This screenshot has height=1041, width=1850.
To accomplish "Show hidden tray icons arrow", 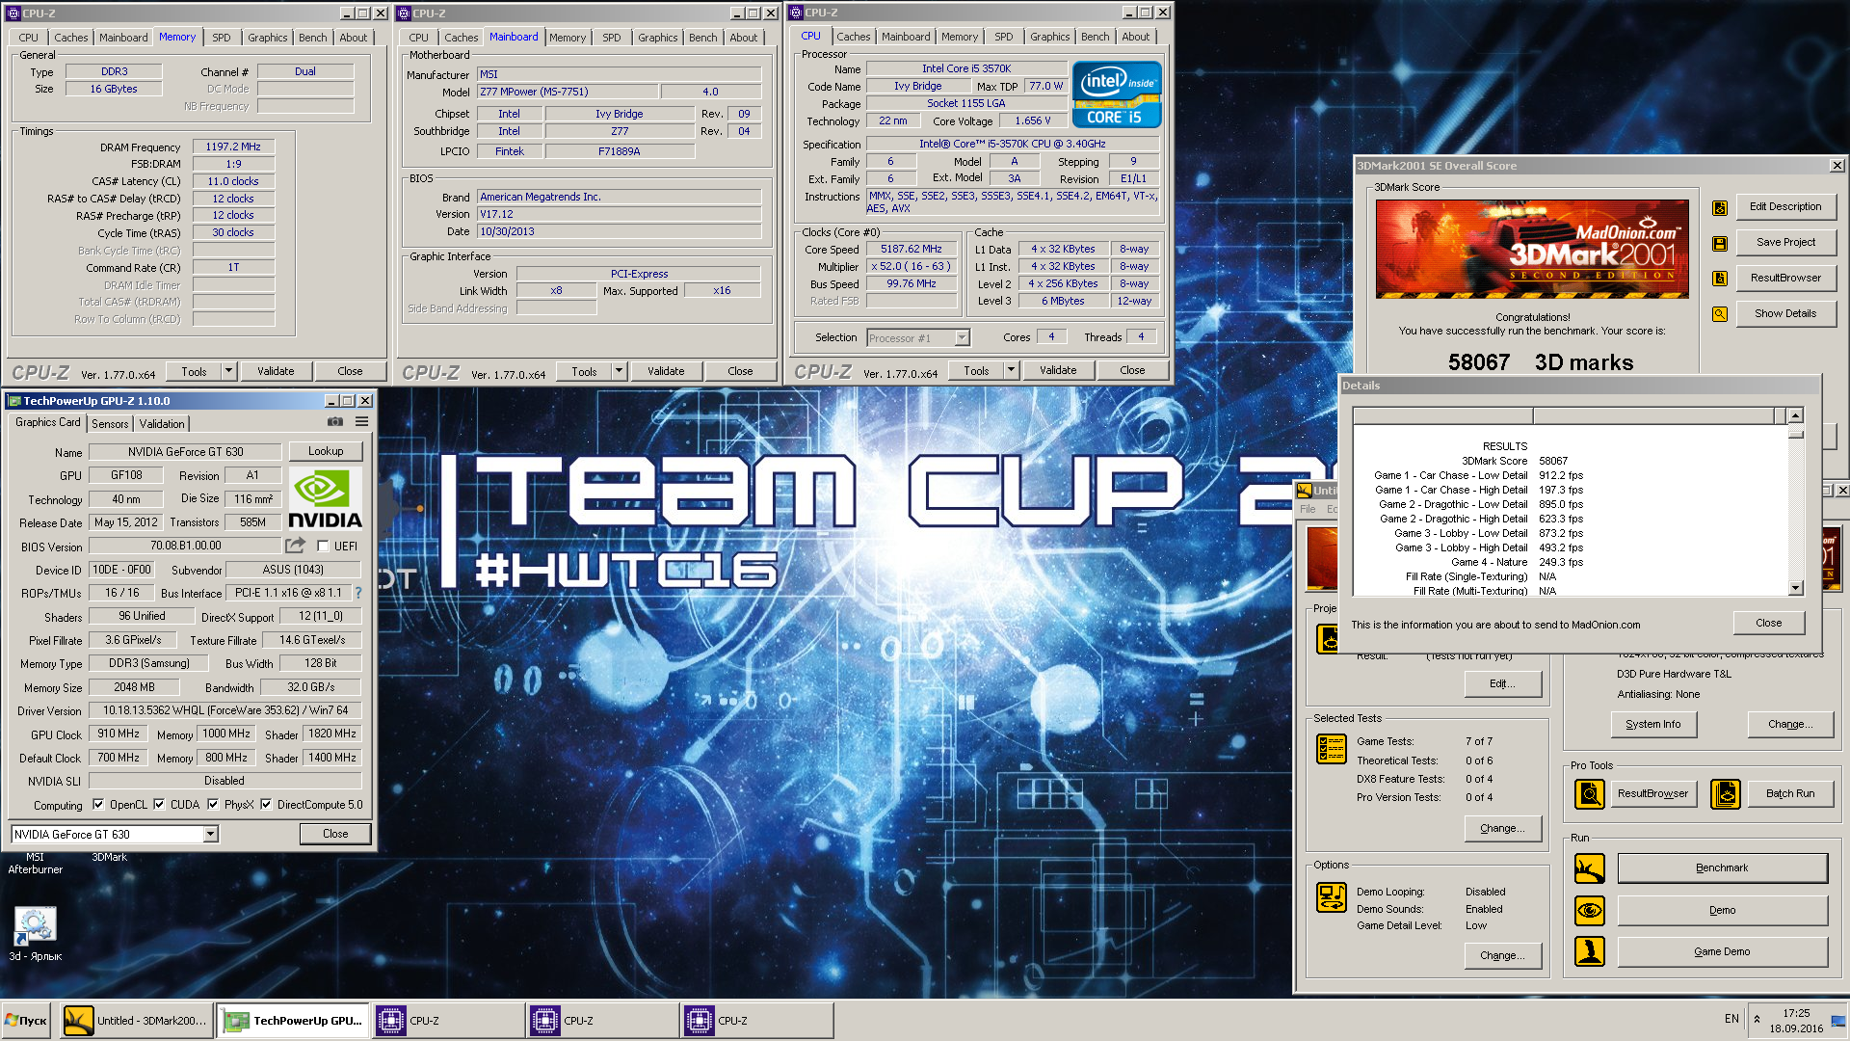I will click(x=1757, y=1020).
